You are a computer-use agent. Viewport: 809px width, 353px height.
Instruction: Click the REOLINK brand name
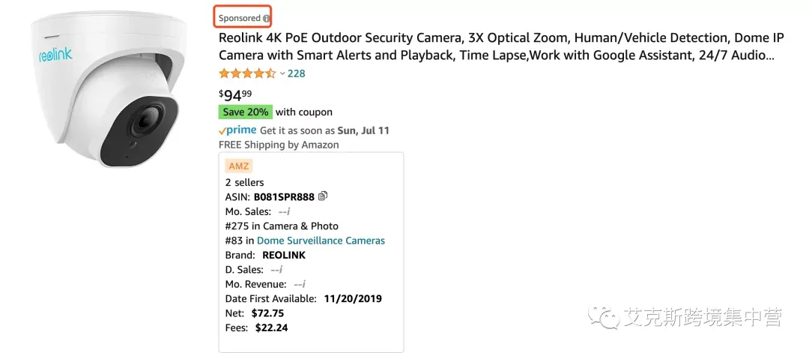(x=284, y=255)
